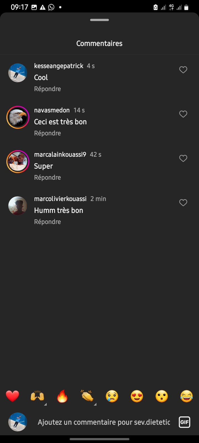
Task: Tap the red heart emoji reaction
Action: tap(12, 396)
